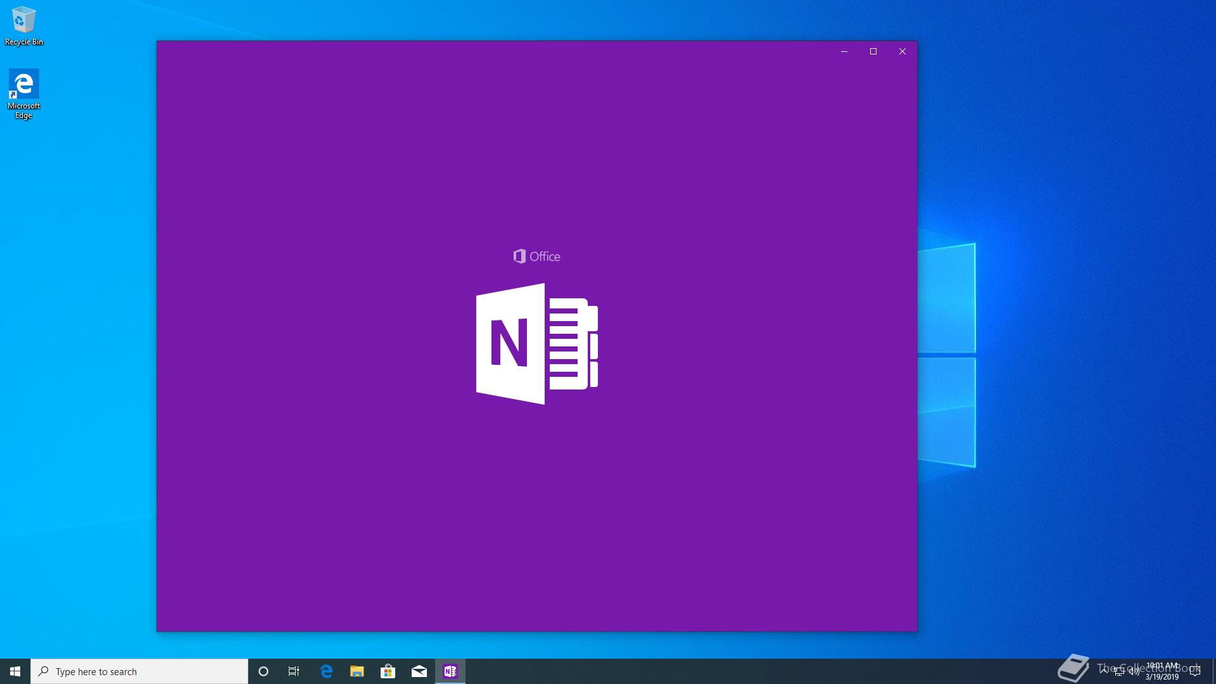Viewport: 1216px width, 684px height.
Task: Open File Explorer from the taskbar
Action: coord(357,671)
